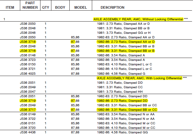Click model '87,88' in the J536 4025 row
193x134 pixels.
coord(75,74)
